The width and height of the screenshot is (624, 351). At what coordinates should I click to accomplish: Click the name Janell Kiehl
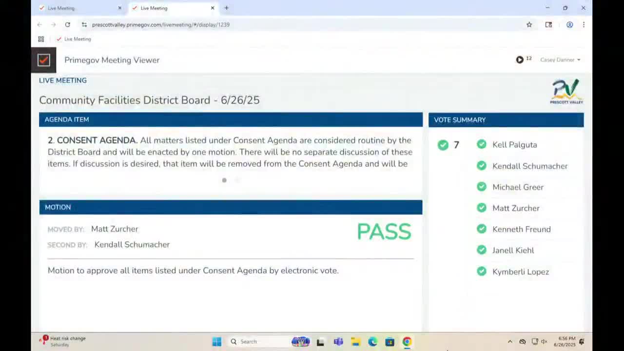point(513,251)
